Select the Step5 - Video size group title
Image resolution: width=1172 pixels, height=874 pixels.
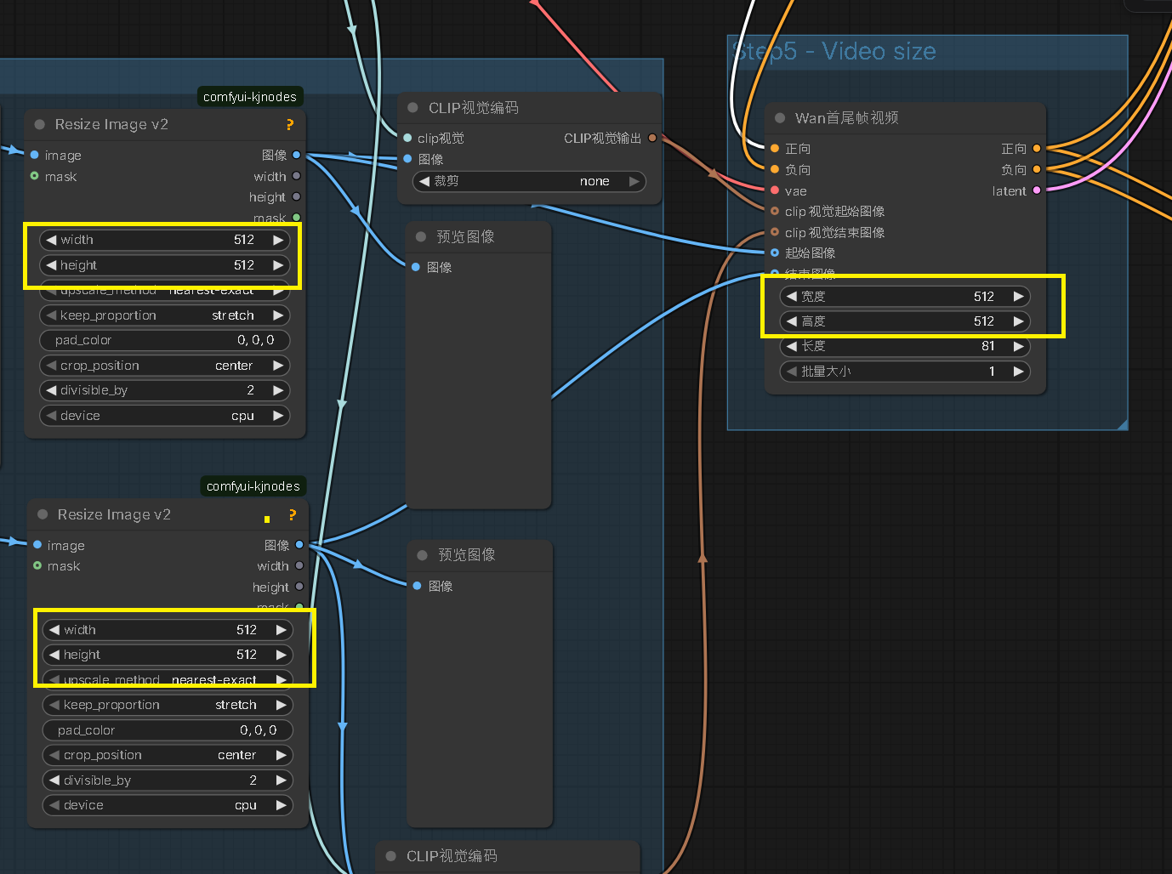click(x=834, y=51)
